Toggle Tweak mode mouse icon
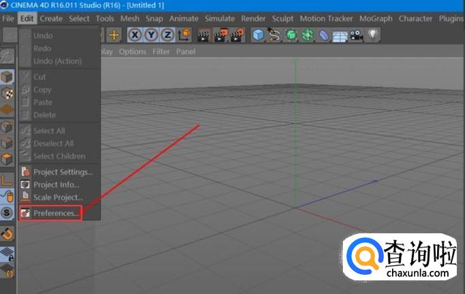465x294 pixels. (7, 196)
